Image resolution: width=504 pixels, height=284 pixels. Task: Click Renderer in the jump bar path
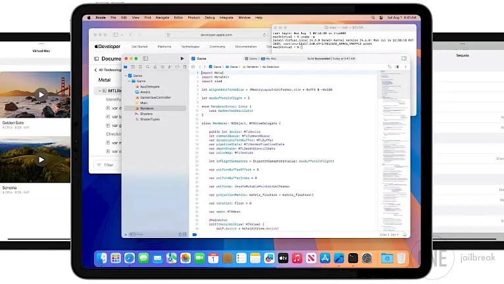click(x=251, y=67)
